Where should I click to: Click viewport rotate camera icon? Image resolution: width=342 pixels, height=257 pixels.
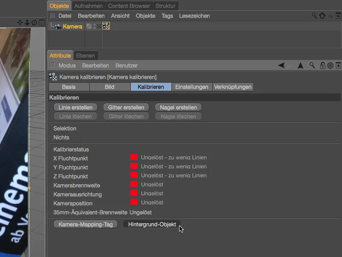point(34,23)
